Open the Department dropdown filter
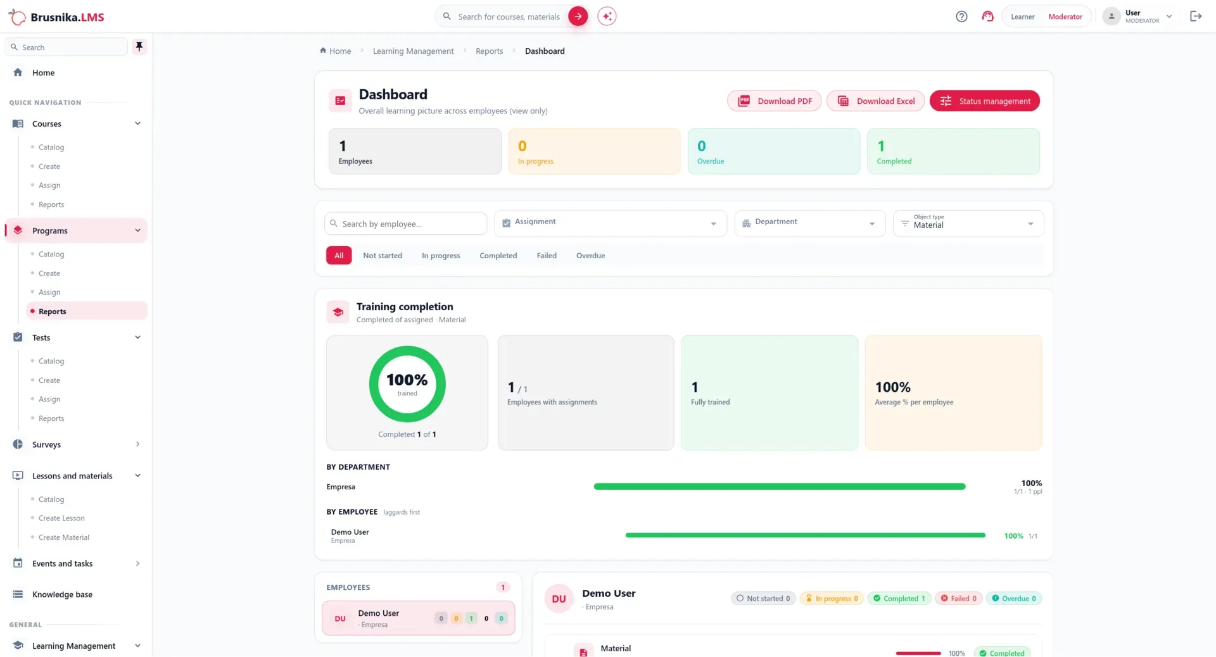This screenshot has height=657, width=1216. [810, 223]
